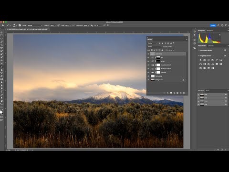Delete layer with trash icon
Screen dimensions: 229x172
click(184, 93)
